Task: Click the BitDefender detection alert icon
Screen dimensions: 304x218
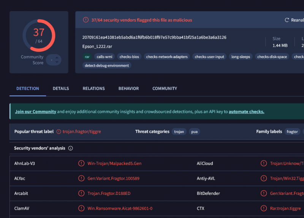Action: (x=264, y=193)
